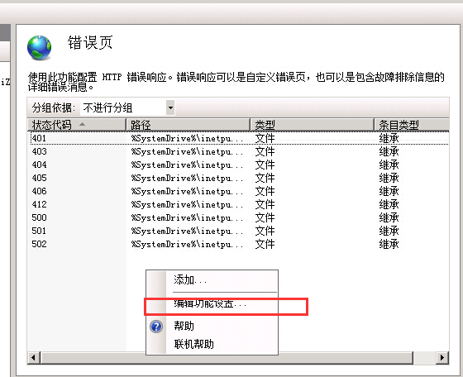The image size is (463, 377).
Task: Select 帮助 in the context menu
Action: (x=212, y=327)
